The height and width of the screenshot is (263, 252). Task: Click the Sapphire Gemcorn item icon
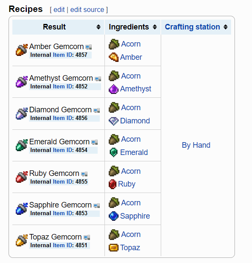pyautogui.click(x=22, y=208)
